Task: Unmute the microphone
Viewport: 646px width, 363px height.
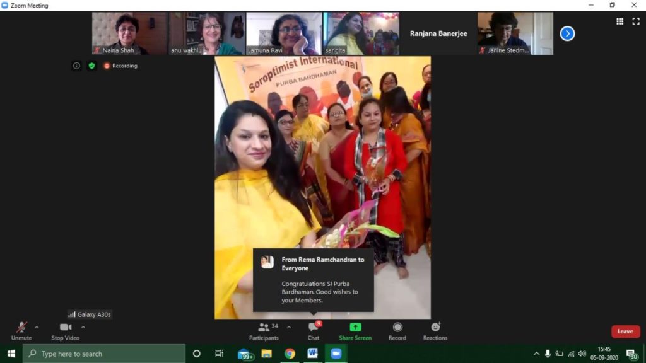Action: (x=21, y=331)
